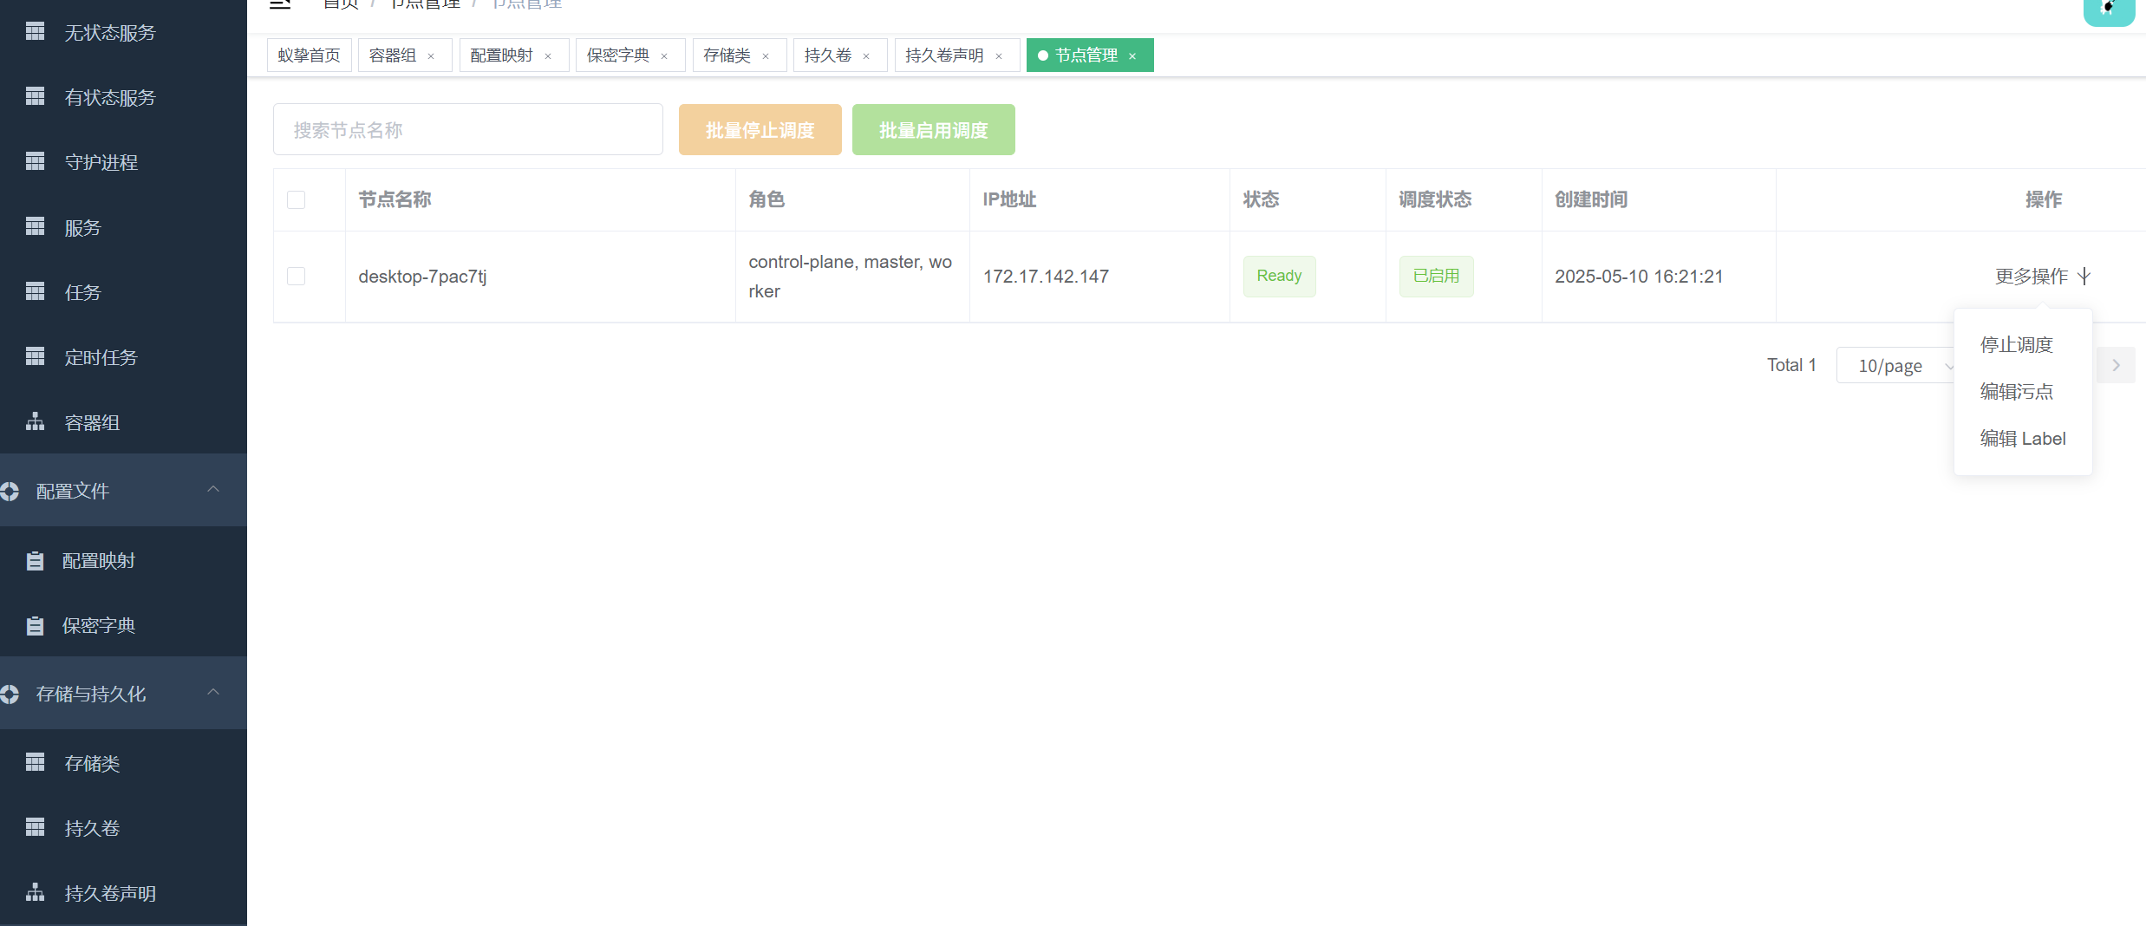This screenshot has width=2146, height=926.
Task: Toggle the sidebar with the hamburger icon
Action: tap(279, 4)
